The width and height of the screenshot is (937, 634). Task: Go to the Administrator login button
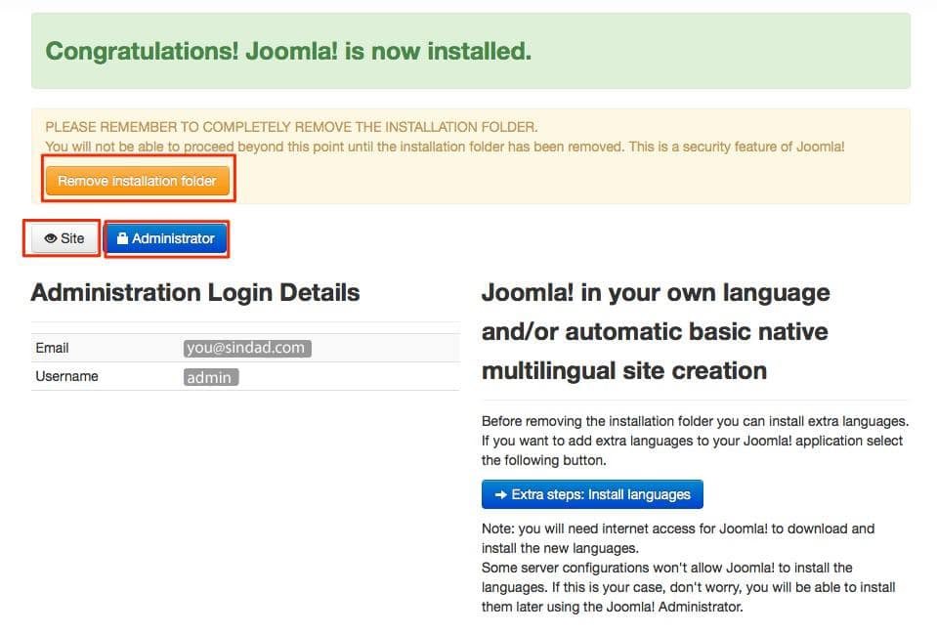pos(167,238)
